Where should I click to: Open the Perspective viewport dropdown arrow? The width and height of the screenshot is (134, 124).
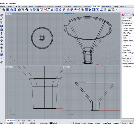coord(74,14)
